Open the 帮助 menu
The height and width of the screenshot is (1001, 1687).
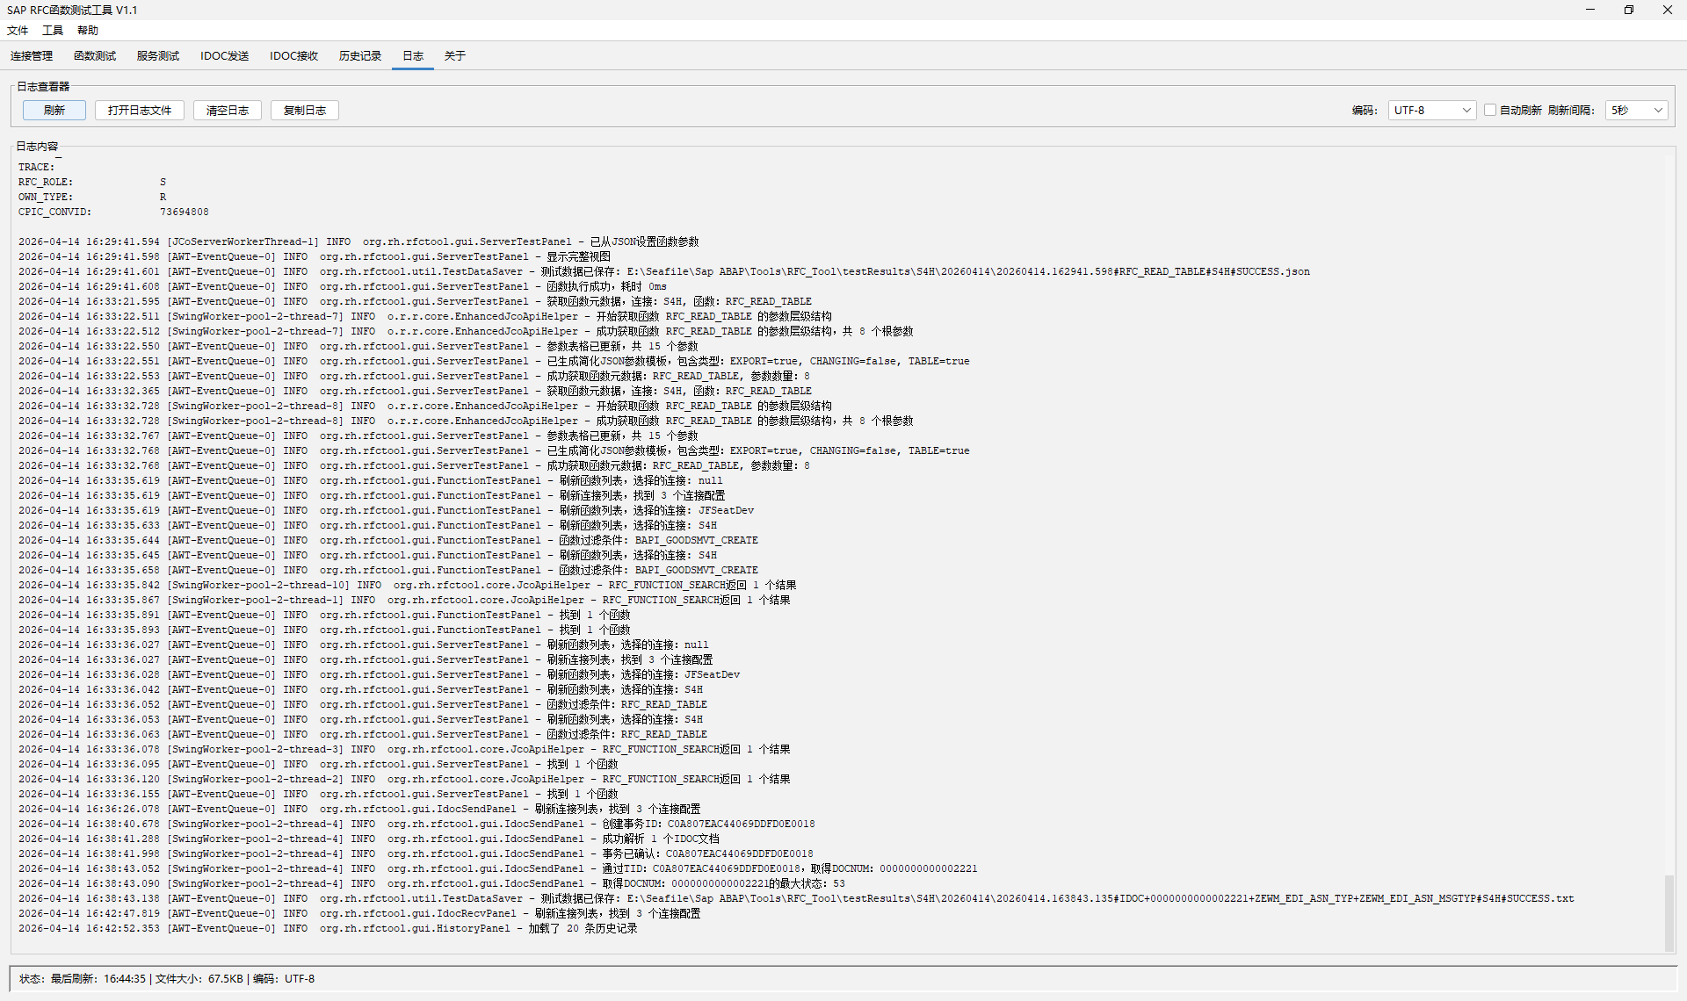(x=88, y=31)
